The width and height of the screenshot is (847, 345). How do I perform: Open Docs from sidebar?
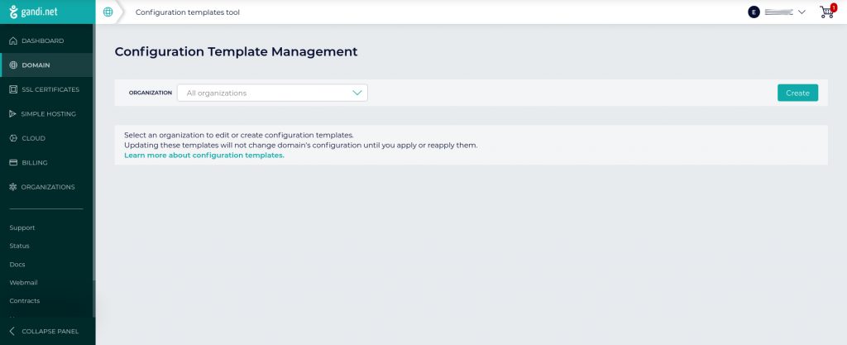point(17,264)
